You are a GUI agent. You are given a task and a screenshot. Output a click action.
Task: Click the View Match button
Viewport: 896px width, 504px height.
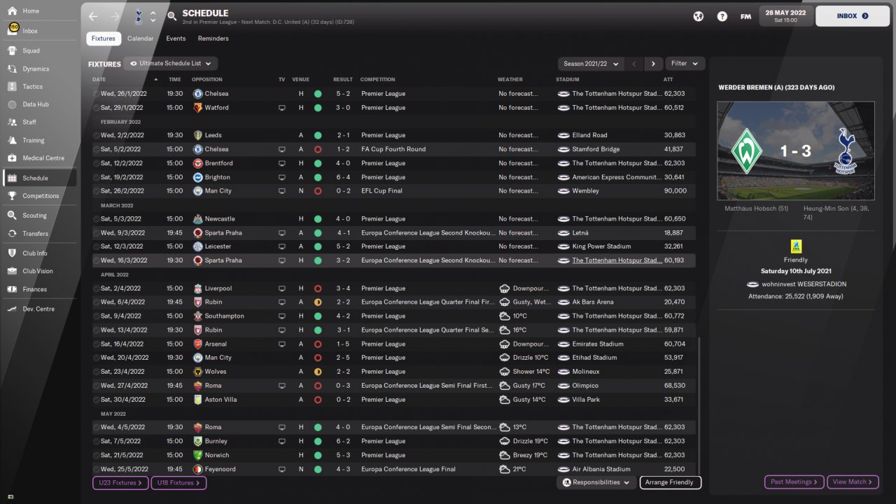[852, 482]
